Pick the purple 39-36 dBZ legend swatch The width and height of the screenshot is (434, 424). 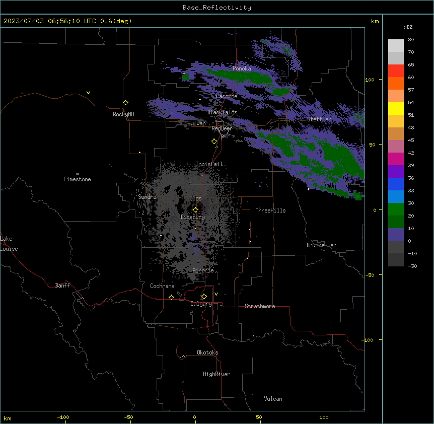396,172
